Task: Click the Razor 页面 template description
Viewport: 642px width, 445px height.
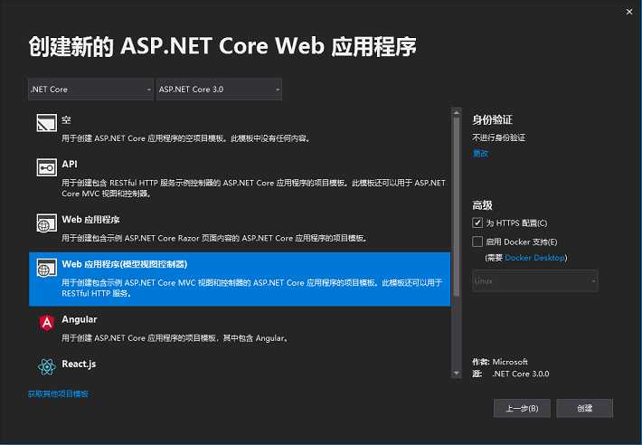Action: tap(214, 238)
